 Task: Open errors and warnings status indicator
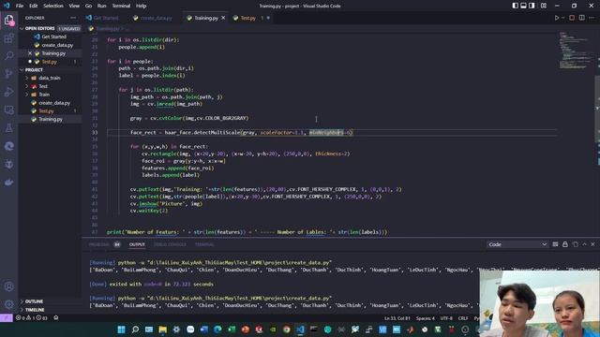[32, 318]
